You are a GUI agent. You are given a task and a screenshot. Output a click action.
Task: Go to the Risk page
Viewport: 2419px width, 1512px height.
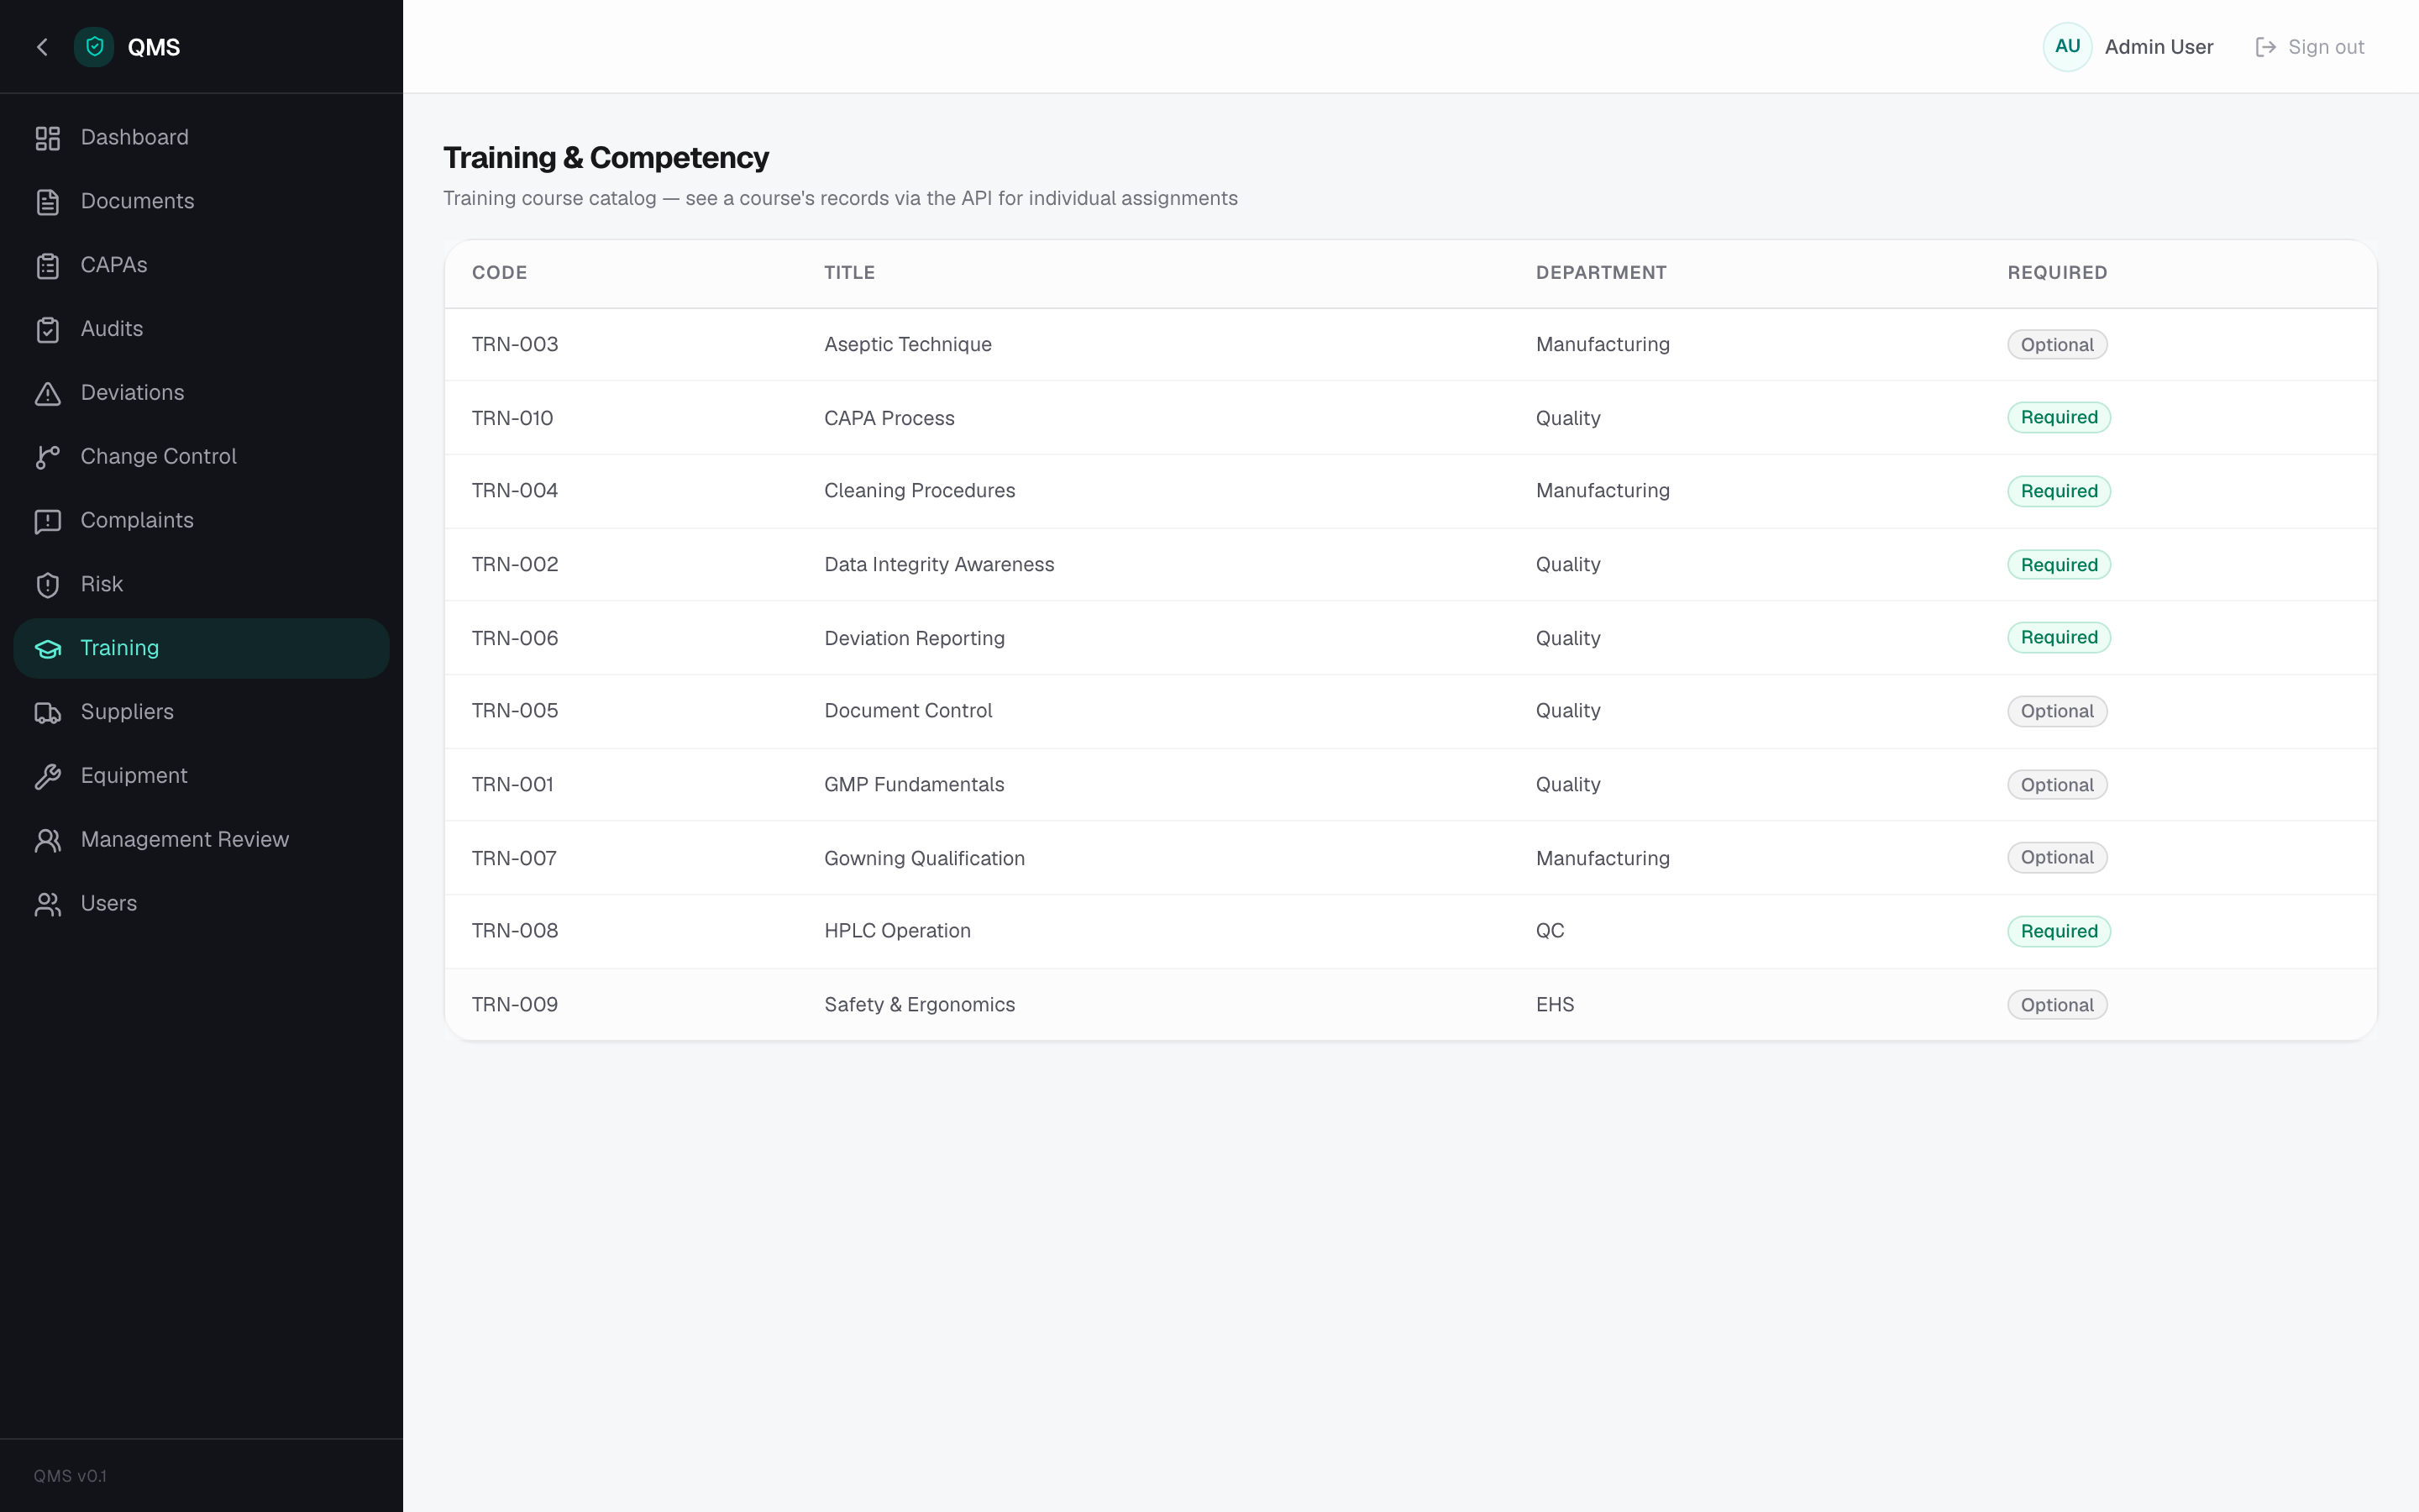pyautogui.click(x=201, y=585)
